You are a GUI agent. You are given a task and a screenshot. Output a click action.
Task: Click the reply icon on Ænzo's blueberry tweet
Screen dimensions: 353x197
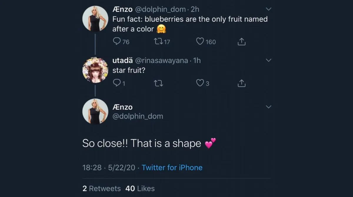[x=117, y=41]
